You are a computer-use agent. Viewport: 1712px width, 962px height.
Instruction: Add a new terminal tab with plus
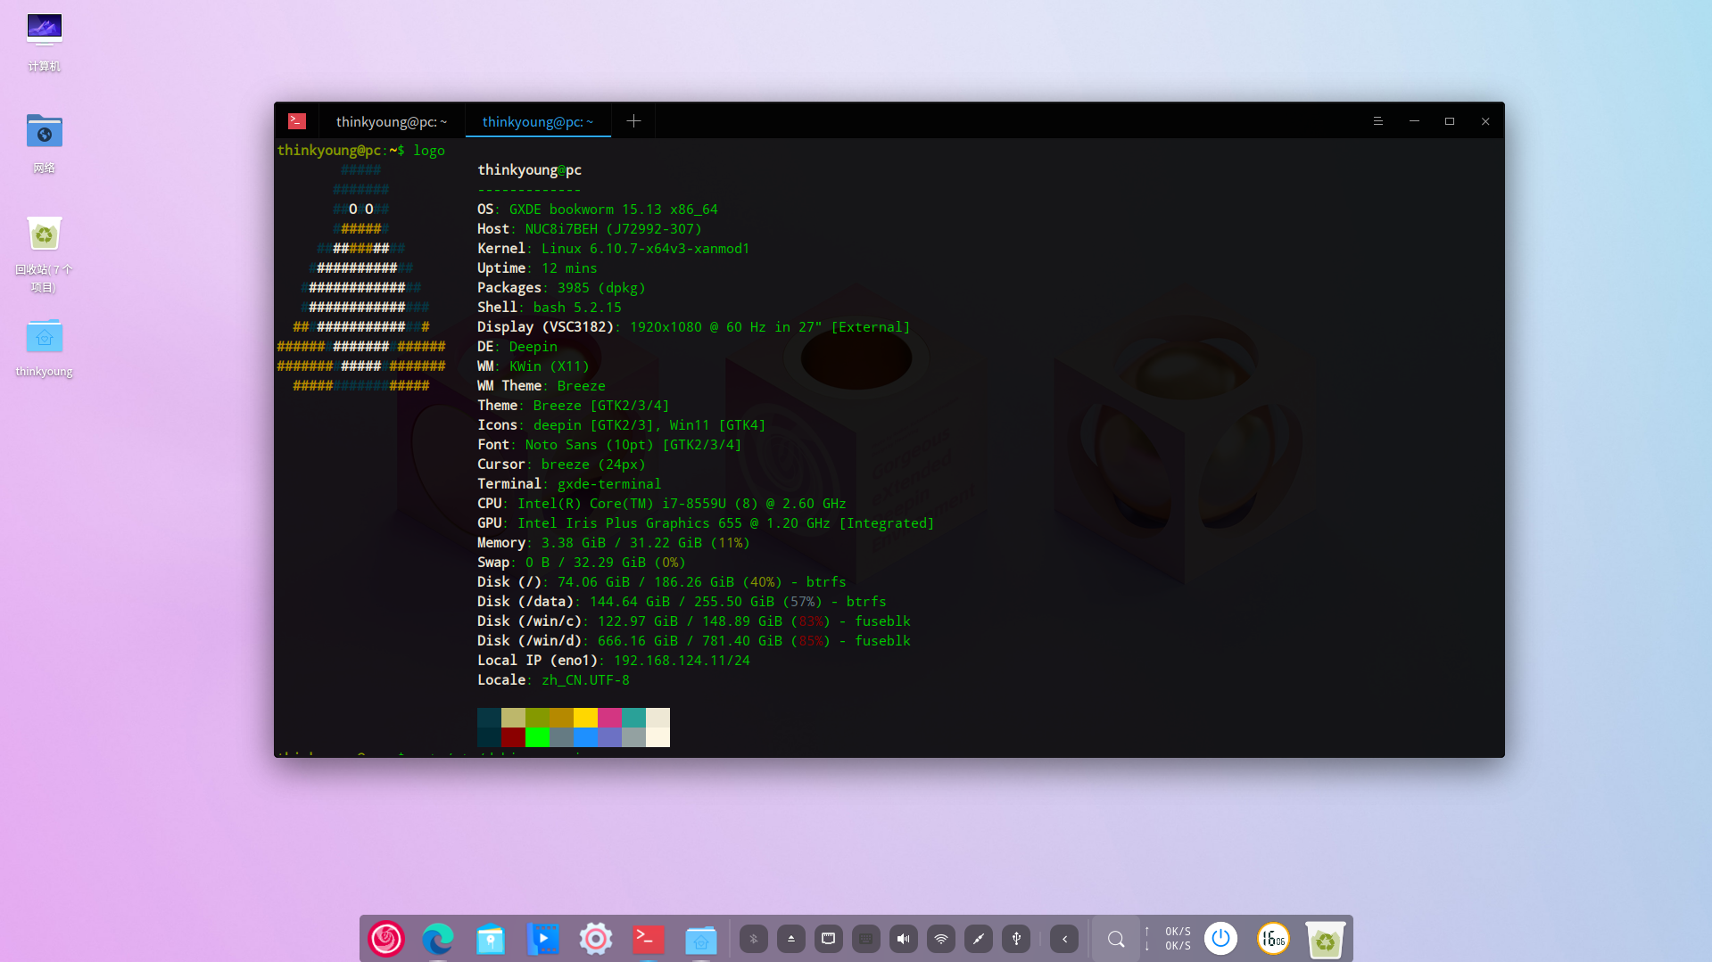tap(633, 121)
